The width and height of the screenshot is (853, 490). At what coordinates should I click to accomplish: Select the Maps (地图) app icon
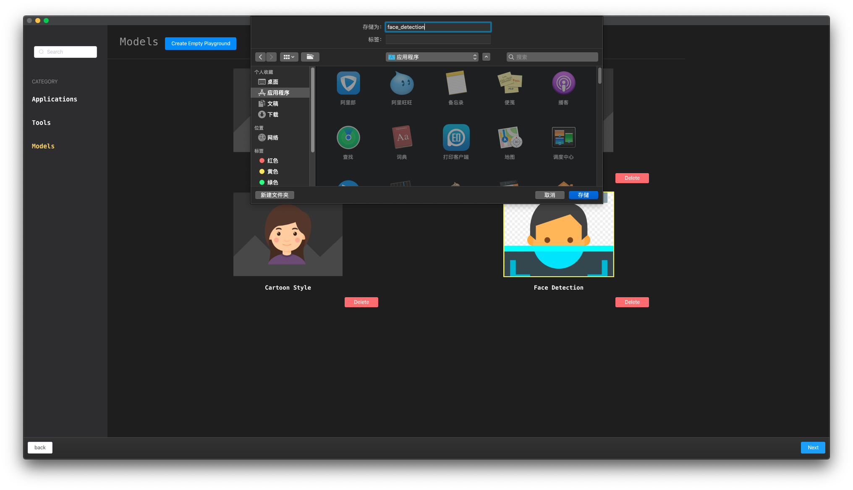click(509, 138)
